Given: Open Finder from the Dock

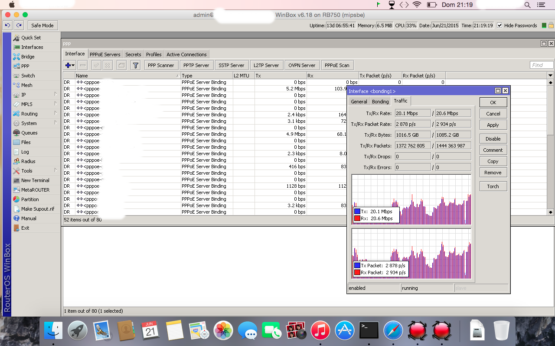Looking at the screenshot, I should (53, 330).
